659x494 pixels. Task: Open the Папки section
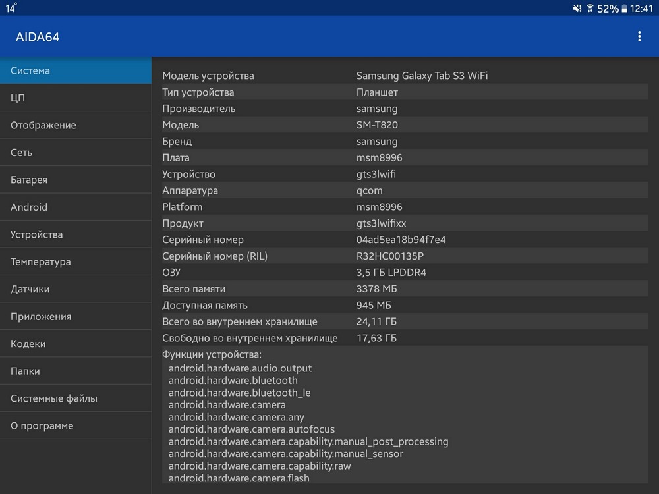pyautogui.click(x=76, y=371)
